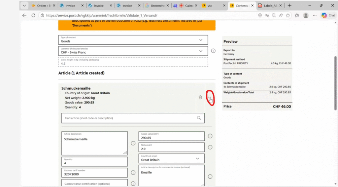Image resolution: width=338 pixels, height=187 pixels.
Task: Click into the Quantity input field
Action: (94, 162)
